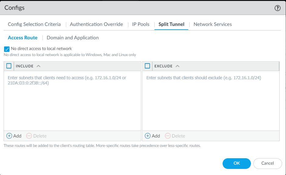The height and width of the screenshot is (175, 286).
Task: Select all checkbox in Exclude header
Action: (148, 66)
